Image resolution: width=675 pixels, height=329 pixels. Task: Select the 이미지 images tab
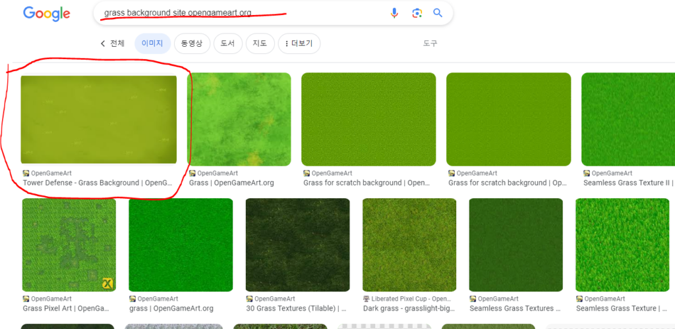point(152,43)
